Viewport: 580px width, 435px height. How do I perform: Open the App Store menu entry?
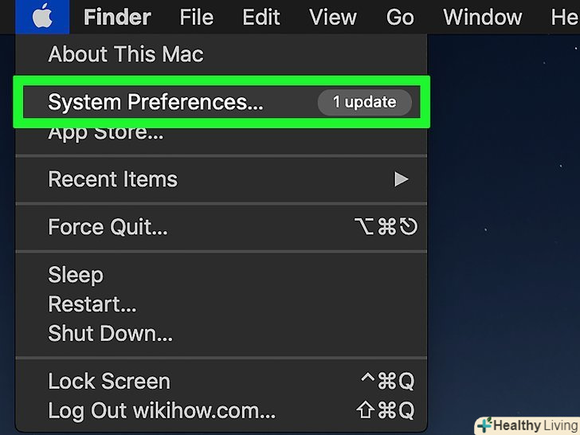coord(106,133)
